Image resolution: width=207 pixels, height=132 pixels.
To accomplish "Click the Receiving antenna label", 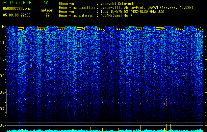I will pyautogui.click(x=76, y=16).
